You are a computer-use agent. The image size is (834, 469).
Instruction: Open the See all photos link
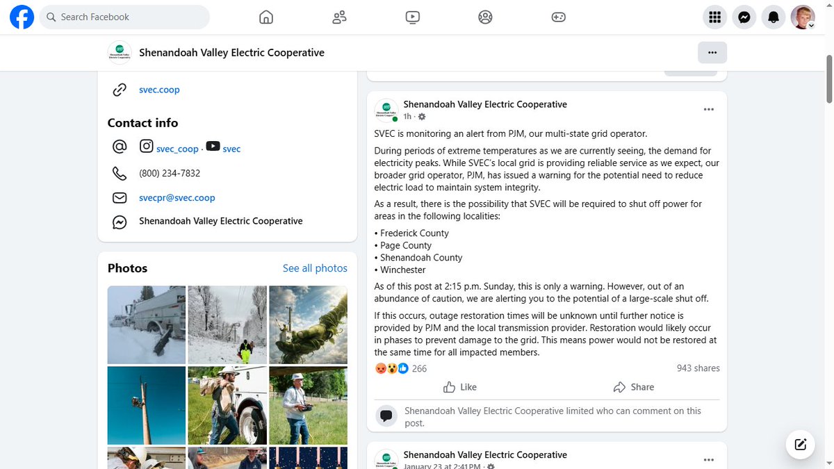coord(315,268)
